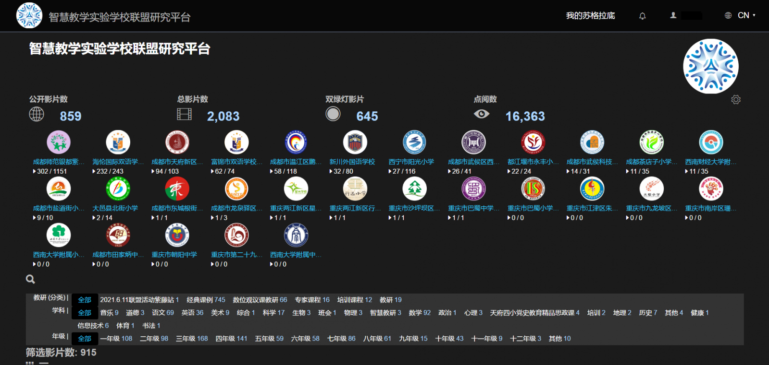
Task: Click the notification bell icon
Action: (x=642, y=16)
